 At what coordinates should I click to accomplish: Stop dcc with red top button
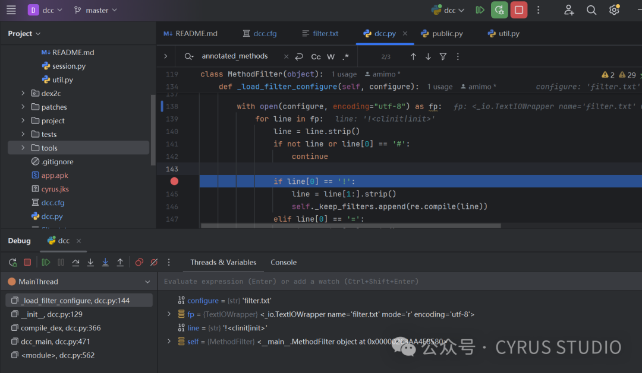[x=519, y=10]
